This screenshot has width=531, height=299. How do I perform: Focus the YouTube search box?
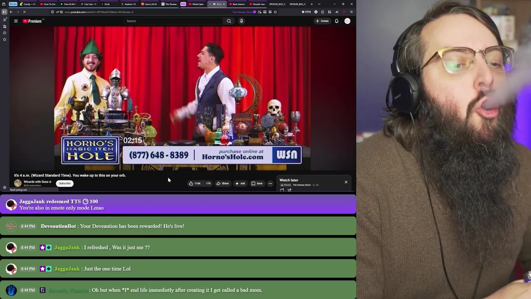tap(174, 21)
